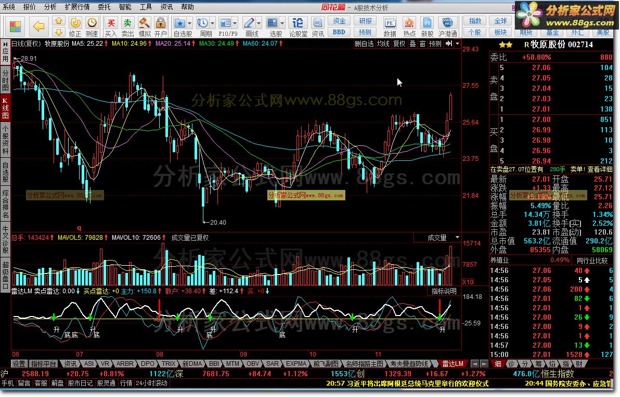
Task: Collapse the left sidebar toggle above 应用
Action: 6,43
